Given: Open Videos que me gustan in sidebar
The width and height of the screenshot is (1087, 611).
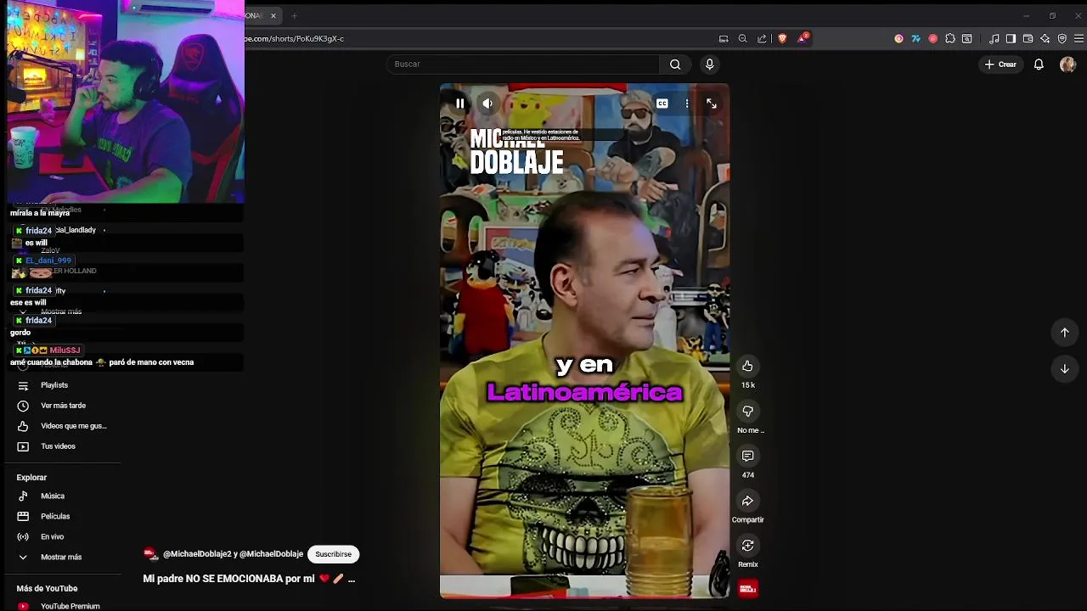Looking at the screenshot, I should 73,426.
